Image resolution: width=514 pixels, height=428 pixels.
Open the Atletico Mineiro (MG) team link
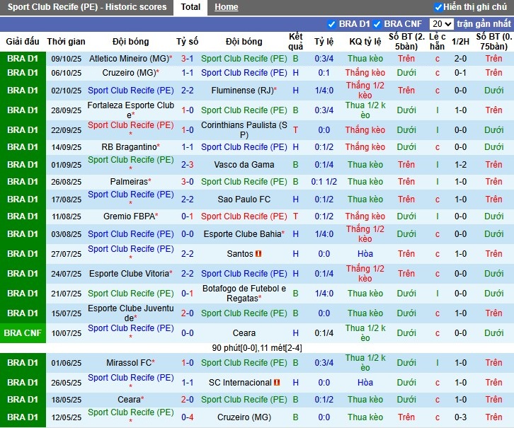128,59
